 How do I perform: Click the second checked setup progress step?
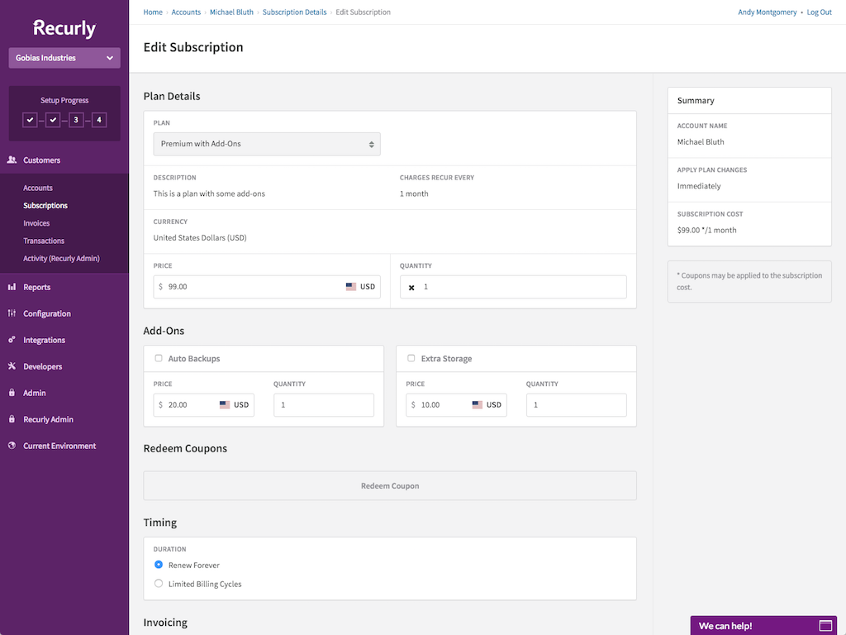(53, 120)
